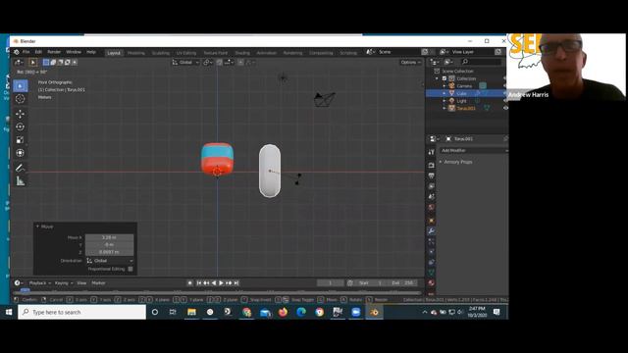Viewport: 628px width, 353px height.
Task: Open the pivot point dropdown
Action: click(x=207, y=63)
